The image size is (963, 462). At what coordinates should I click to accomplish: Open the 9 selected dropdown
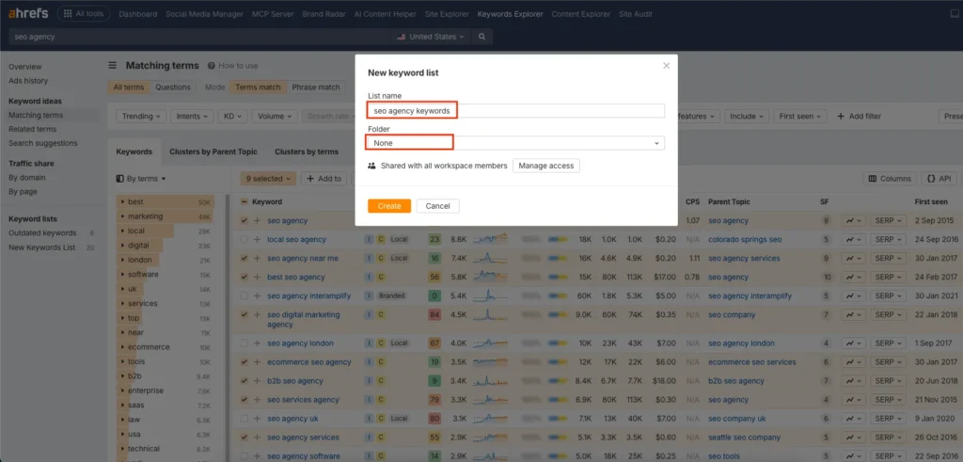coord(268,179)
